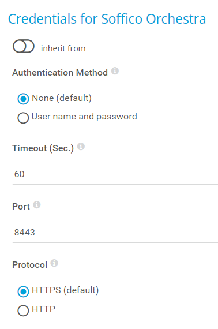Click the None (default) option text
The height and width of the screenshot is (329, 218).
62,98
